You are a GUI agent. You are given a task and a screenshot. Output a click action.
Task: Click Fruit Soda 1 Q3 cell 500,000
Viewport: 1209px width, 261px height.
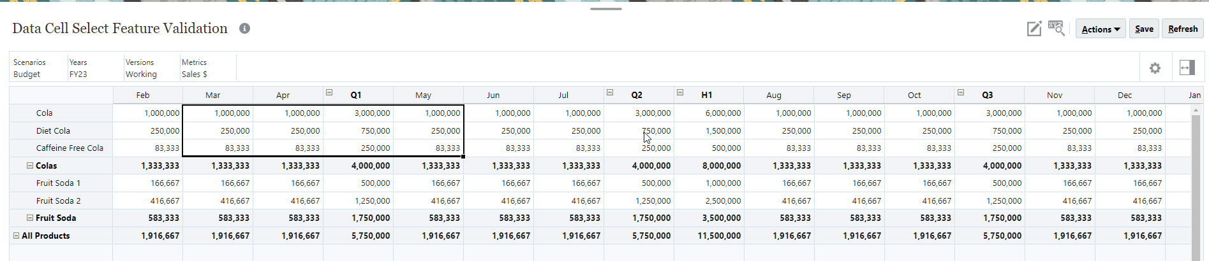(x=990, y=183)
